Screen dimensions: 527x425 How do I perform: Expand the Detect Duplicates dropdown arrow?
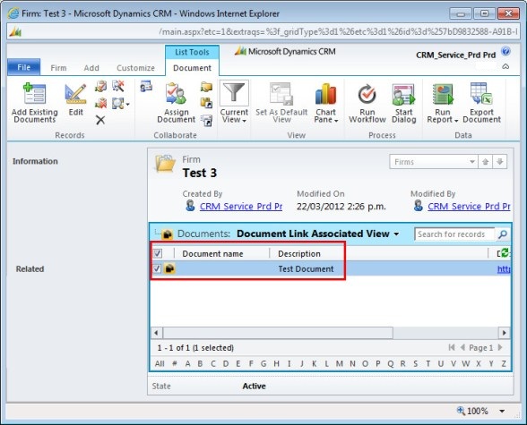coord(127,105)
